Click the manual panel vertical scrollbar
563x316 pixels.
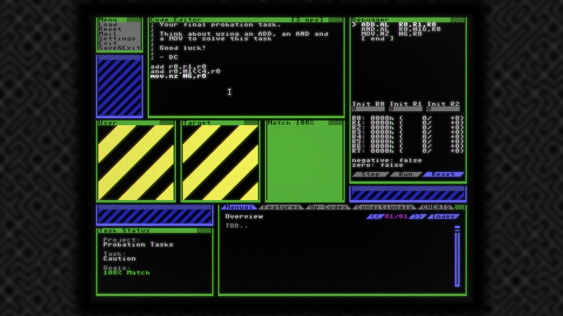[x=457, y=256]
